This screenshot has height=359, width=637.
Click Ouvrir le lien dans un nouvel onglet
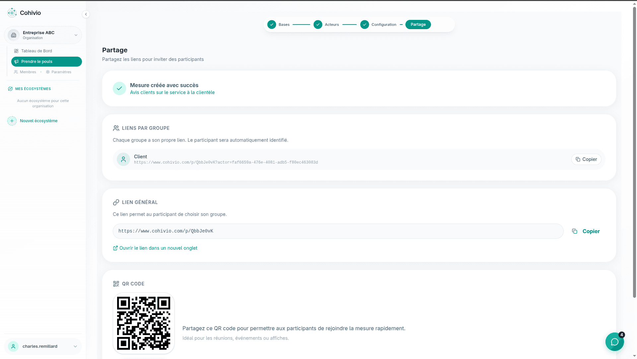click(155, 248)
